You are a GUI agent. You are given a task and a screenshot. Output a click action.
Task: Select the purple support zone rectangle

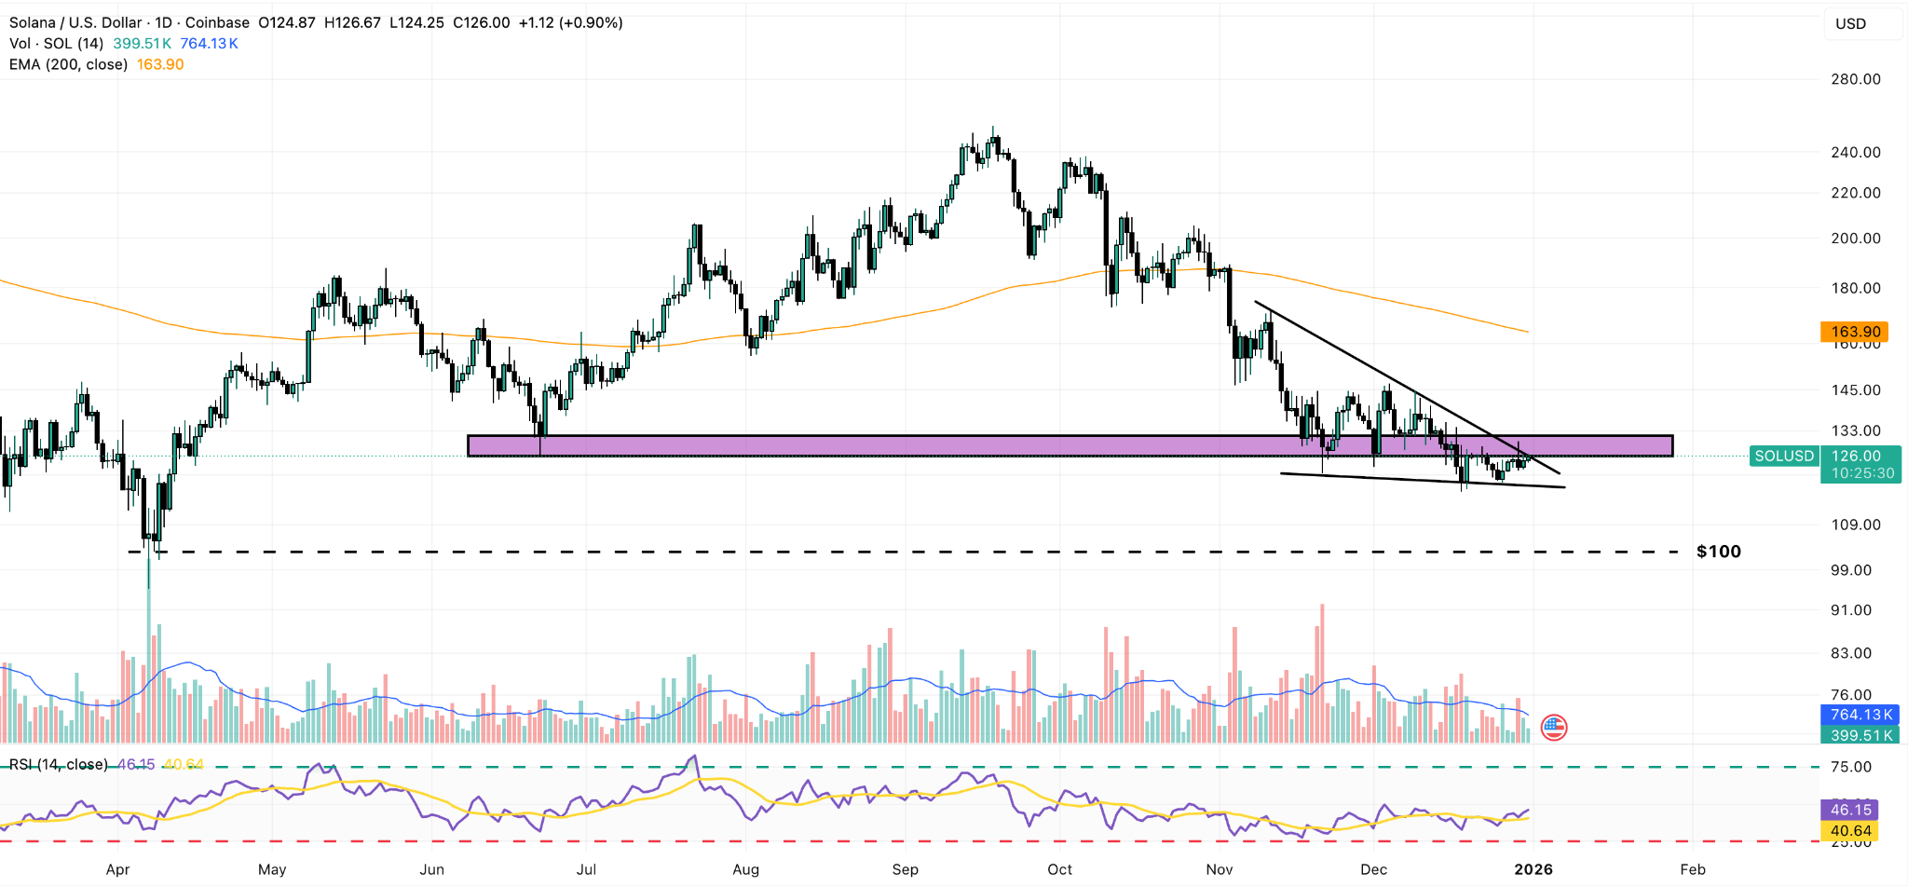(1070, 445)
